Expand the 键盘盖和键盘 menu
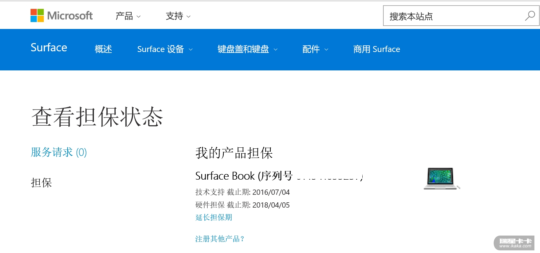Image resolution: width=540 pixels, height=253 pixels. coord(248,49)
